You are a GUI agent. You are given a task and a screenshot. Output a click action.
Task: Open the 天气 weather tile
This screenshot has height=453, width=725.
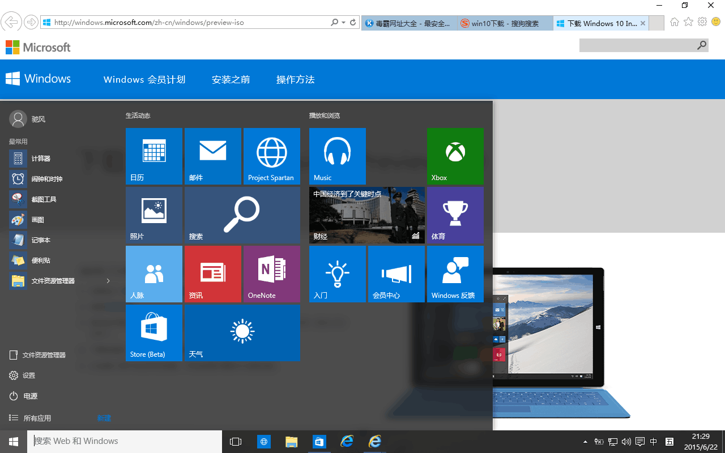(242, 333)
